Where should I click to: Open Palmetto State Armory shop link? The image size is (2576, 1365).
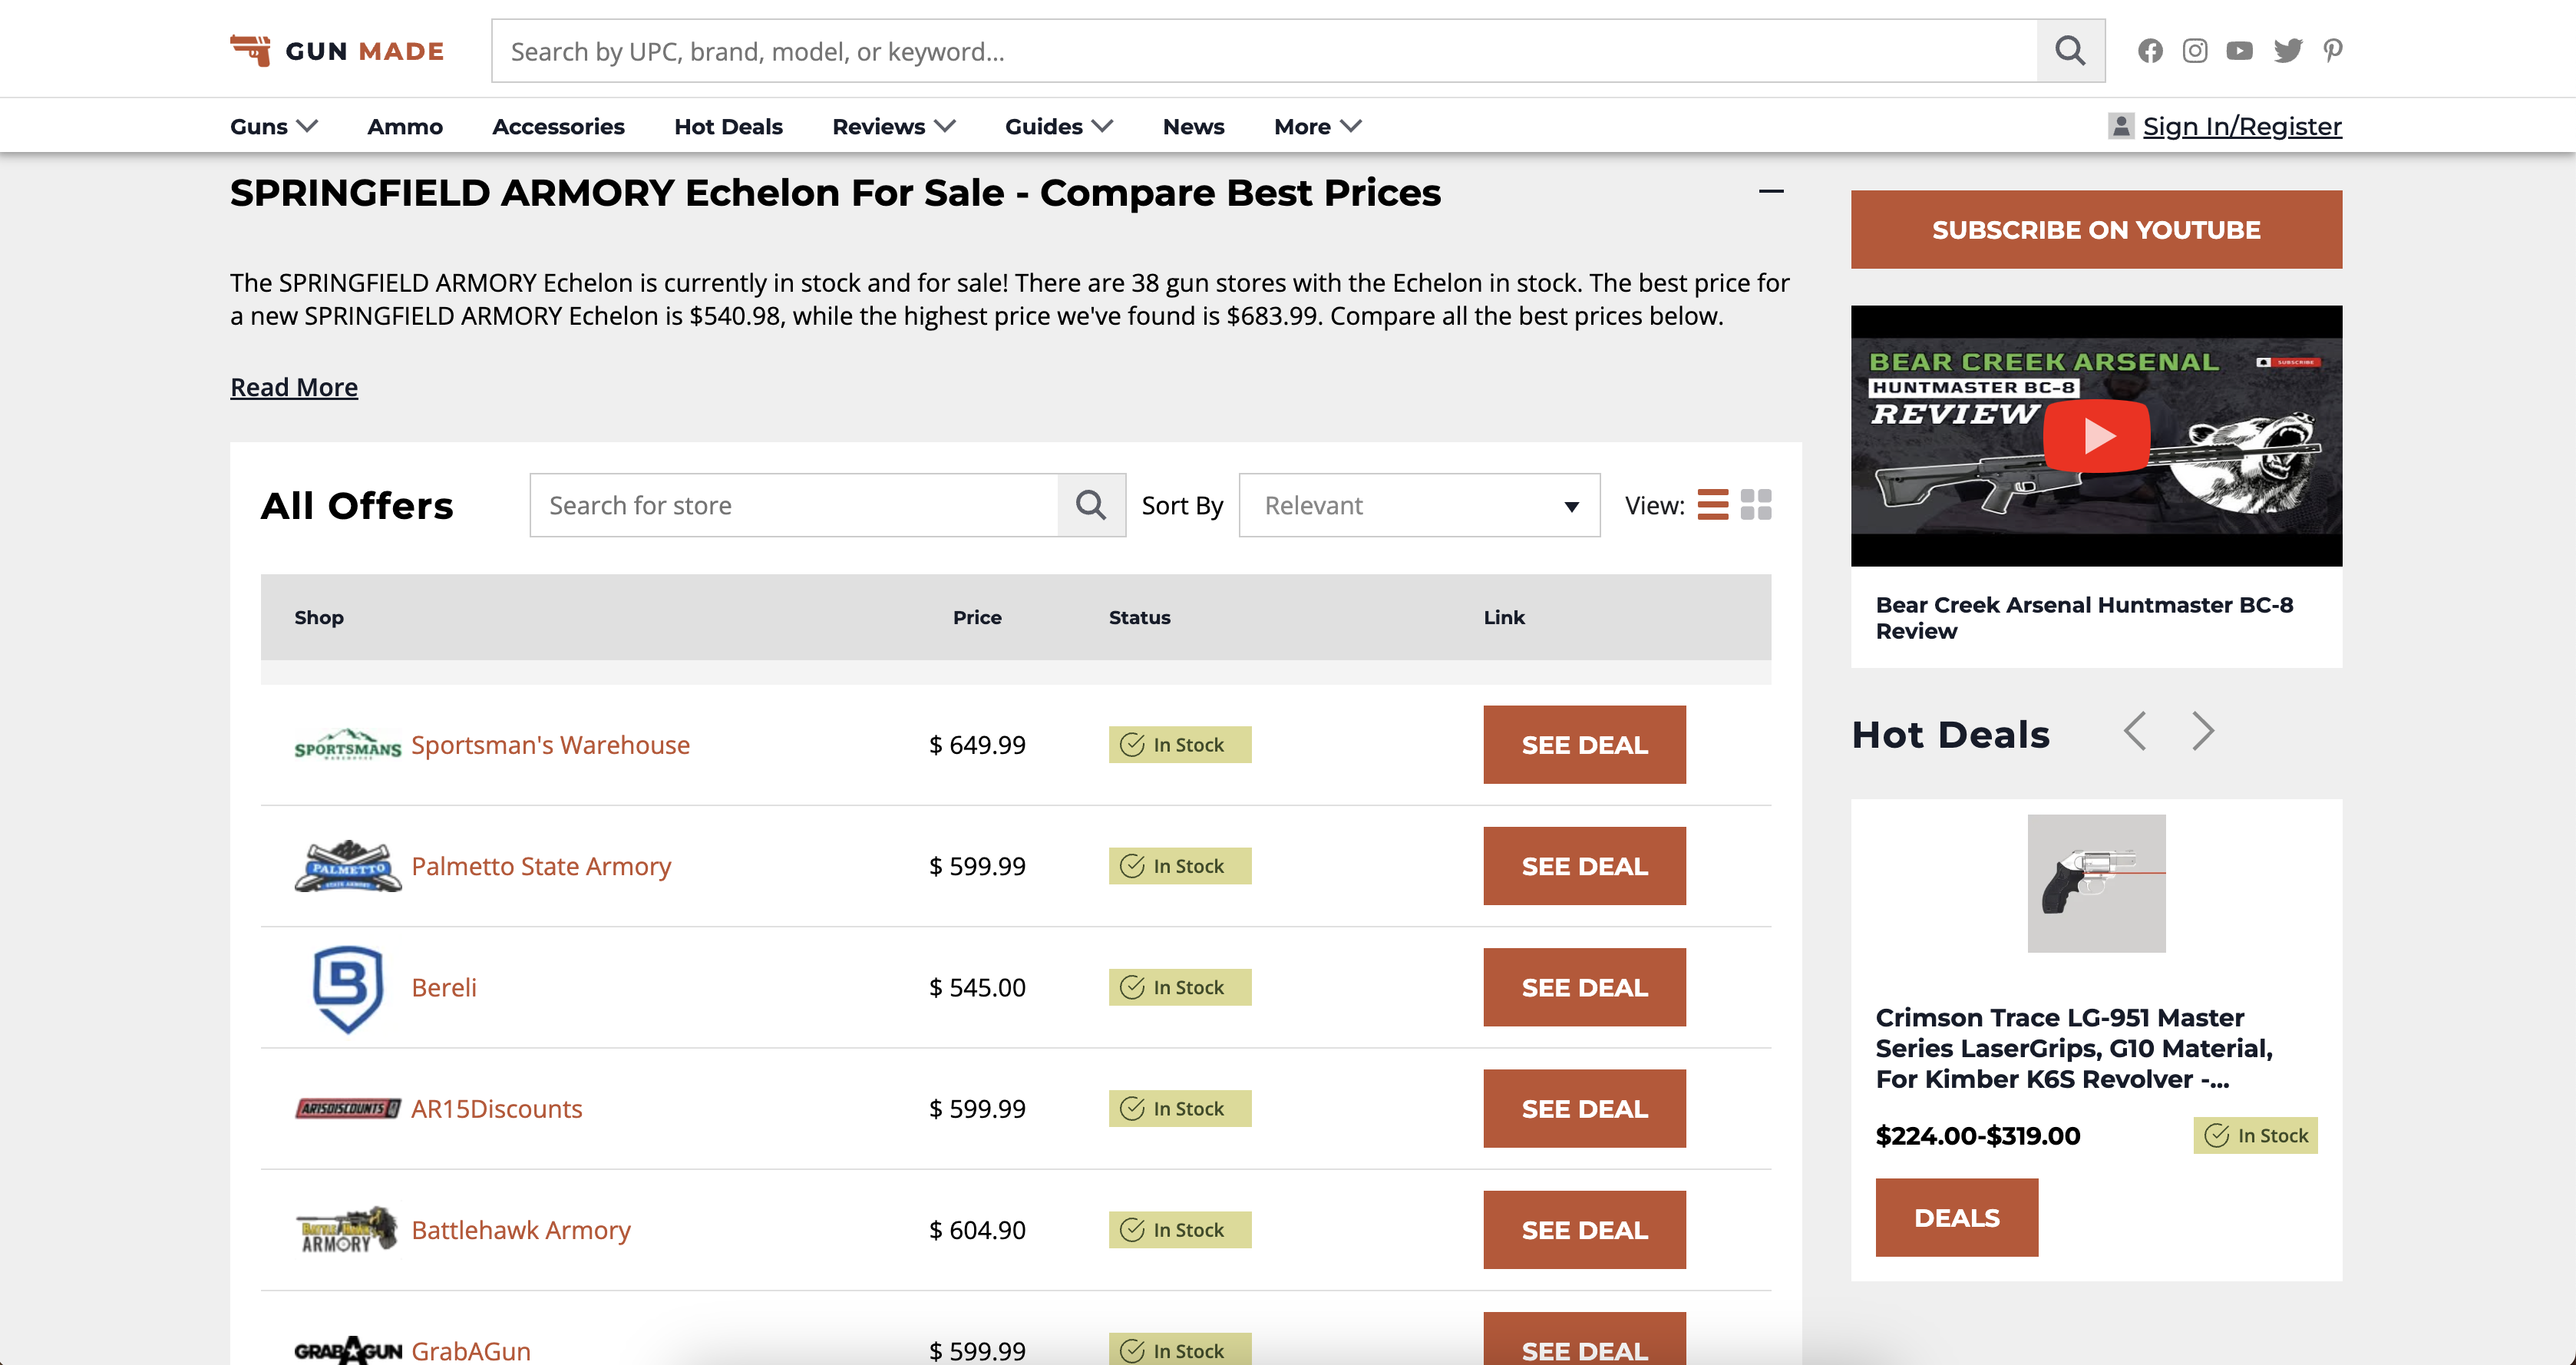point(541,866)
